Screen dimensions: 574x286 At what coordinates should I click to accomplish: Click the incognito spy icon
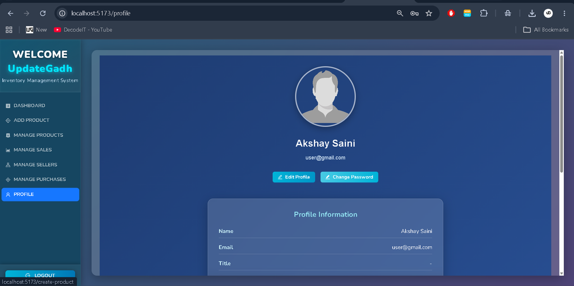pyautogui.click(x=507, y=13)
